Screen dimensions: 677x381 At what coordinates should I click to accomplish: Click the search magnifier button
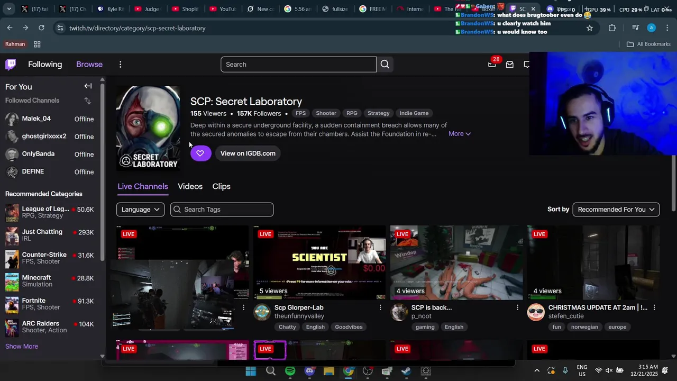coord(385,65)
